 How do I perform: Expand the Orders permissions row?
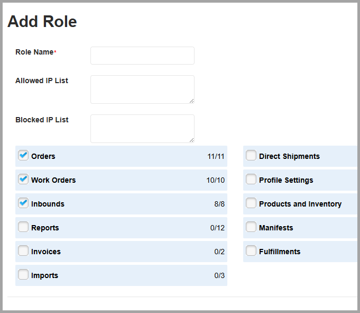pos(121,156)
